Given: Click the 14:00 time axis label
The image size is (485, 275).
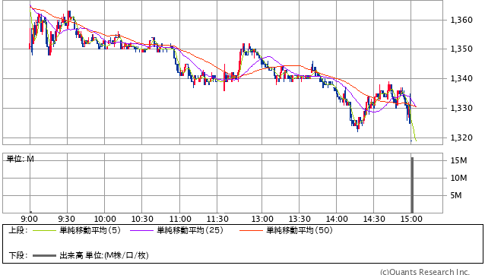Looking at the screenshot, I should (337, 219).
